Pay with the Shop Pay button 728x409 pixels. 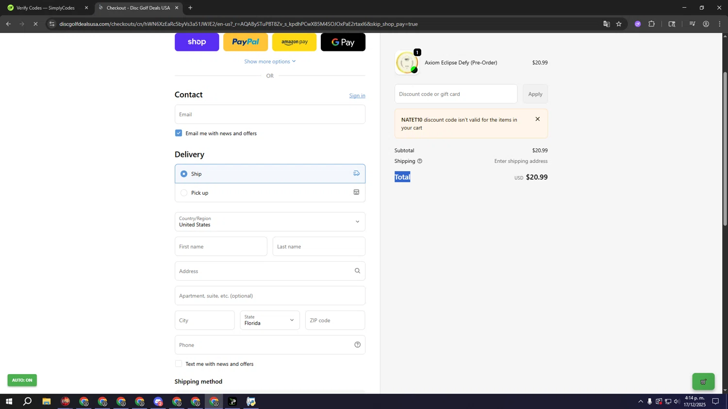[197, 42]
